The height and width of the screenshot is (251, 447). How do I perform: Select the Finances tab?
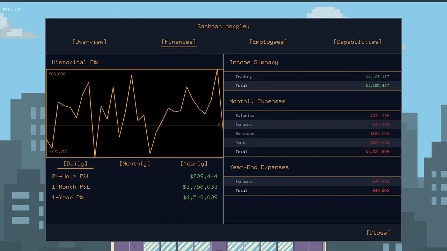[179, 42]
